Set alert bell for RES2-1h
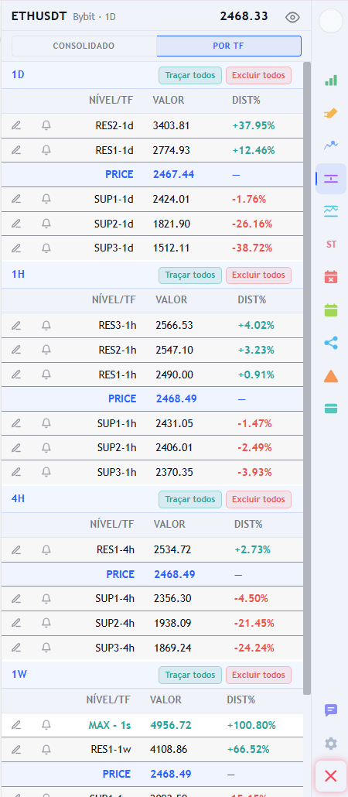 pos(46,350)
